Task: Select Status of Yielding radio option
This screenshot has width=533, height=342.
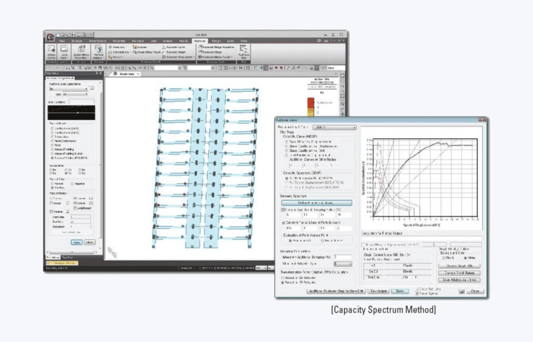Action: [x=52, y=149]
